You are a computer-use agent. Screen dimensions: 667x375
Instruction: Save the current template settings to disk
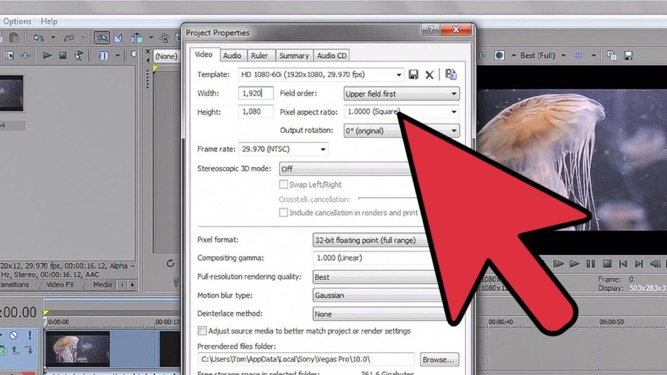tap(414, 74)
